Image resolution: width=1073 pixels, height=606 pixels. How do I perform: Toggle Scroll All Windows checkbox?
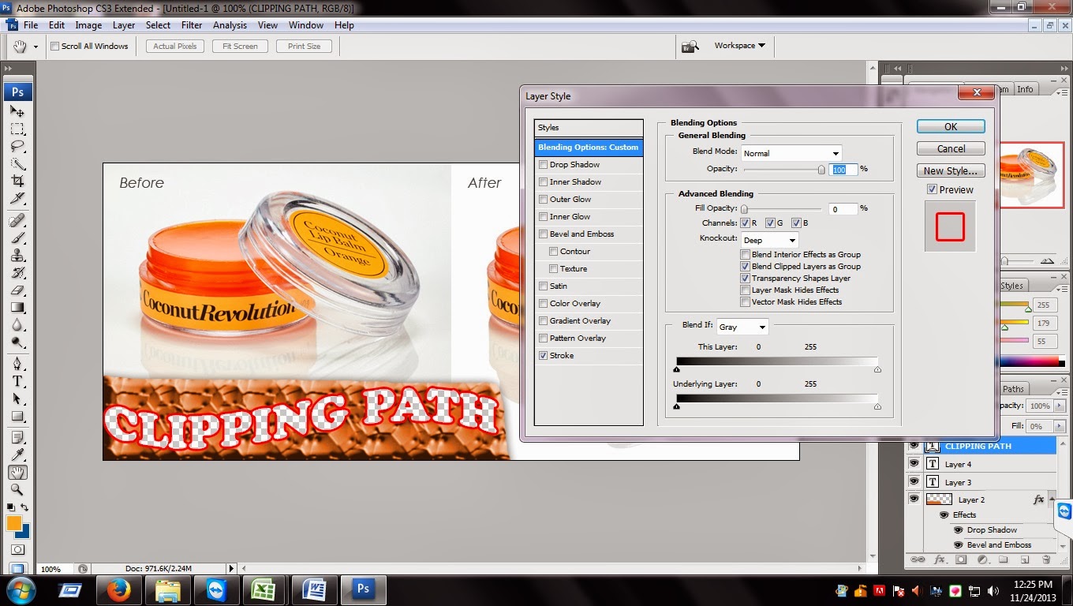coord(54,47)
